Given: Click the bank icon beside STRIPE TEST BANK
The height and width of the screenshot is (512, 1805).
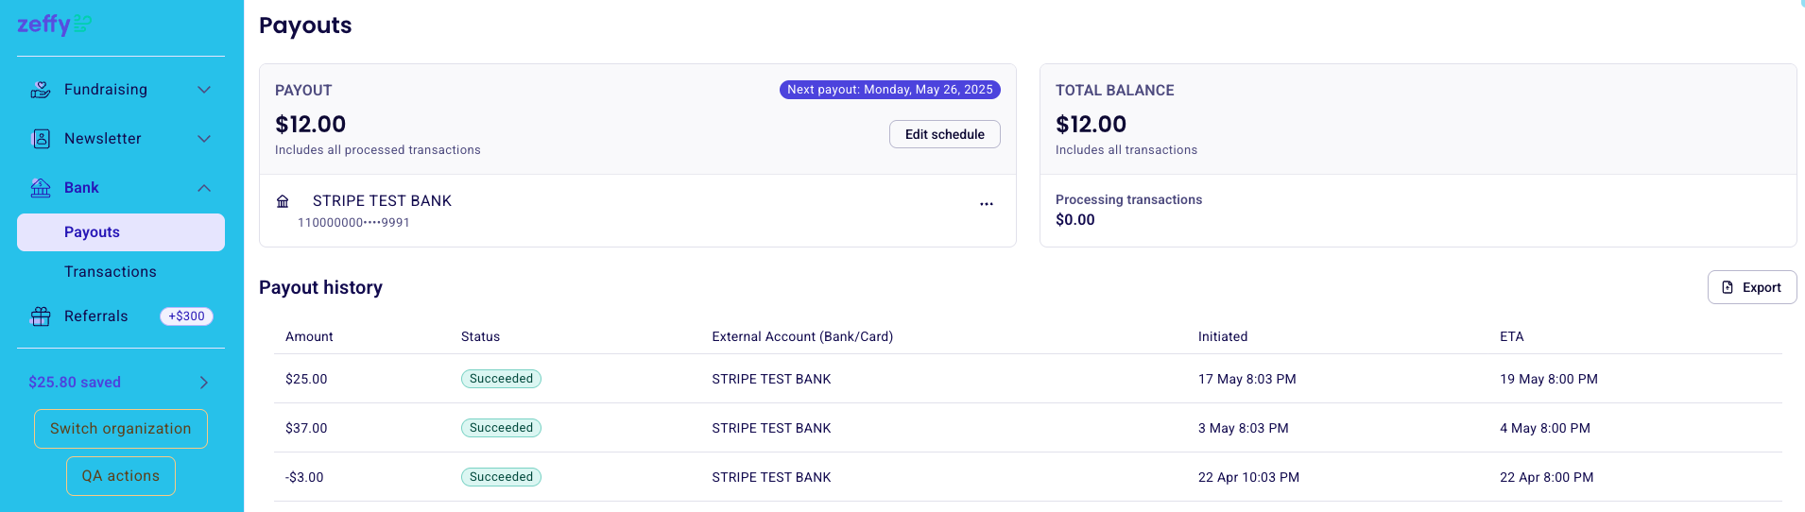Looking at the screenshot, I should click(x=283, y=201).
